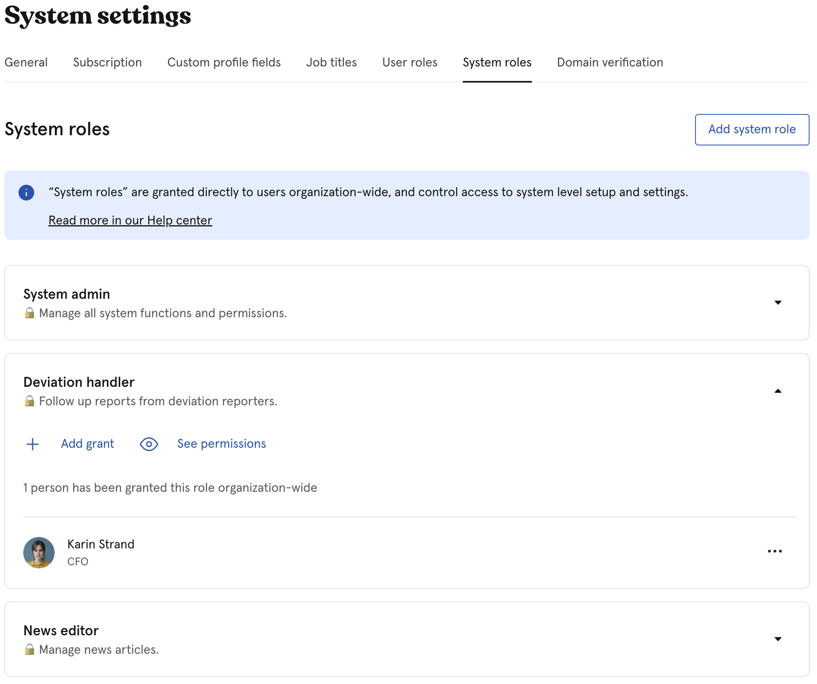Open Read more in our Help center
The height and width of the screenshot is (684, 817).
(130, 220)
